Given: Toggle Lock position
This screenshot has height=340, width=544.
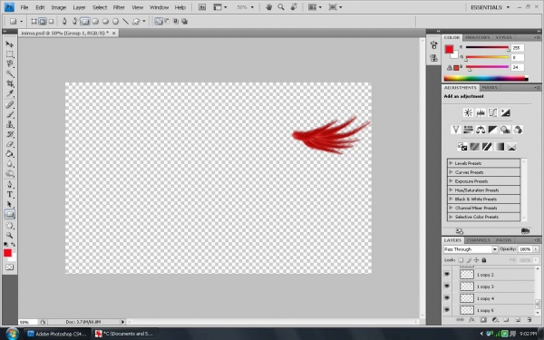Looking at the screenshot, I should (476, 260).
